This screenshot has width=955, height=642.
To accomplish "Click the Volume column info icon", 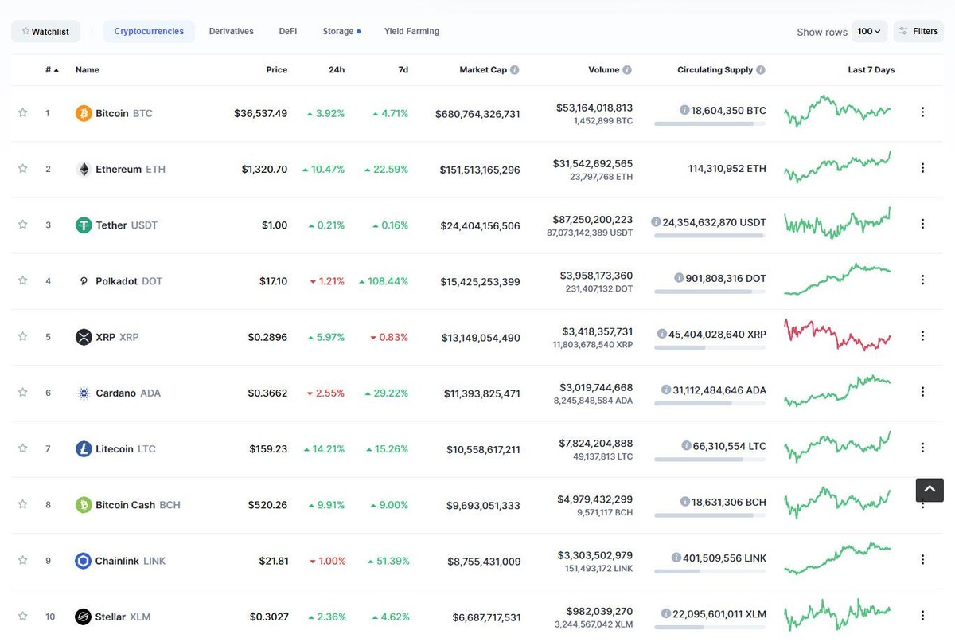I will tap(626, 69).
